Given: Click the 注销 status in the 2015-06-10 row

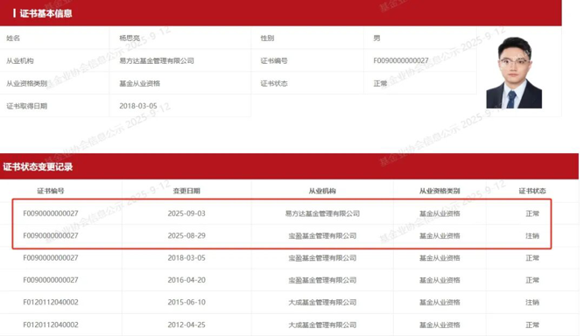Looking at the screenshot, I should pos(532,302).
